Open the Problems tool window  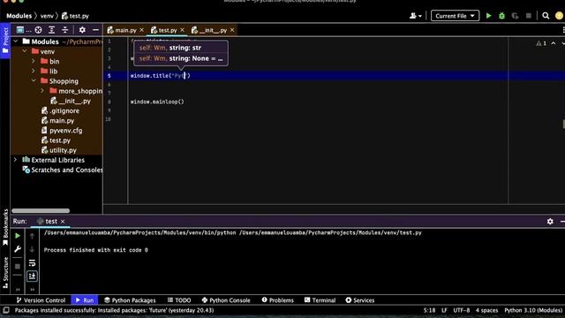click(277, 300)
